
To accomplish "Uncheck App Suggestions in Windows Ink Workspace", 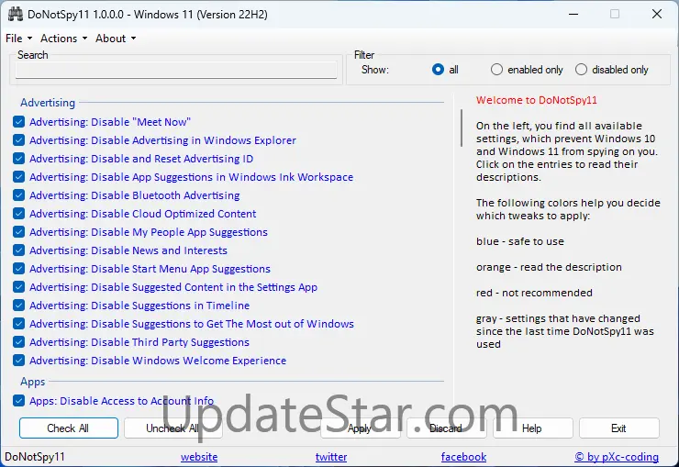I will point(18,176).
